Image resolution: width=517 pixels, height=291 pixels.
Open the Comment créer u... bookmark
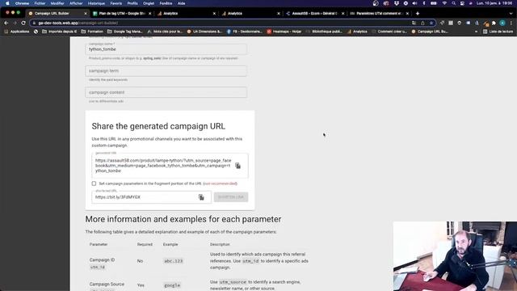(x=389, y=32)
